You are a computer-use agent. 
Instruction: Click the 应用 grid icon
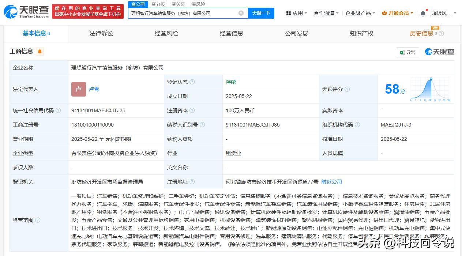(289, 13)
